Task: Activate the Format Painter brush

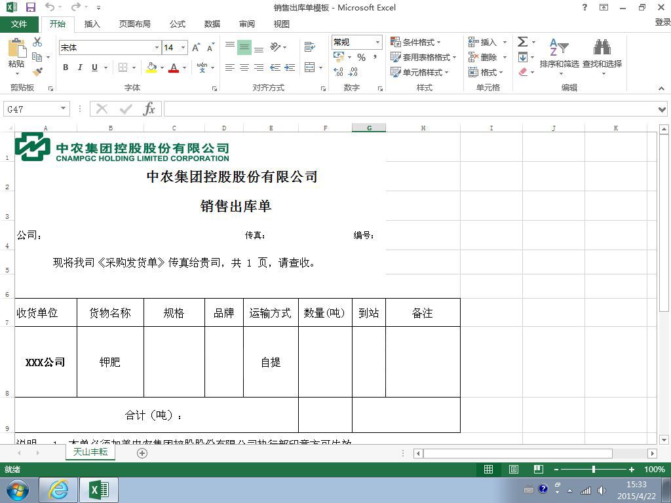Action: [37, 71]
